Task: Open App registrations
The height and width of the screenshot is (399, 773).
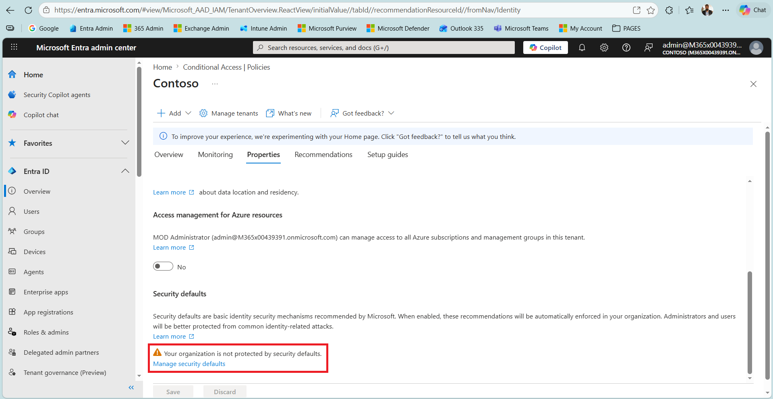Action: pos(48,312)
